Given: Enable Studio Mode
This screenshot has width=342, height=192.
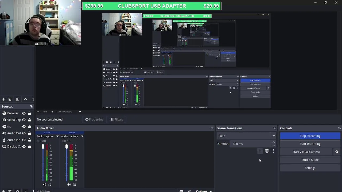Looking at the screenshot, I should [x=310, y=160].
